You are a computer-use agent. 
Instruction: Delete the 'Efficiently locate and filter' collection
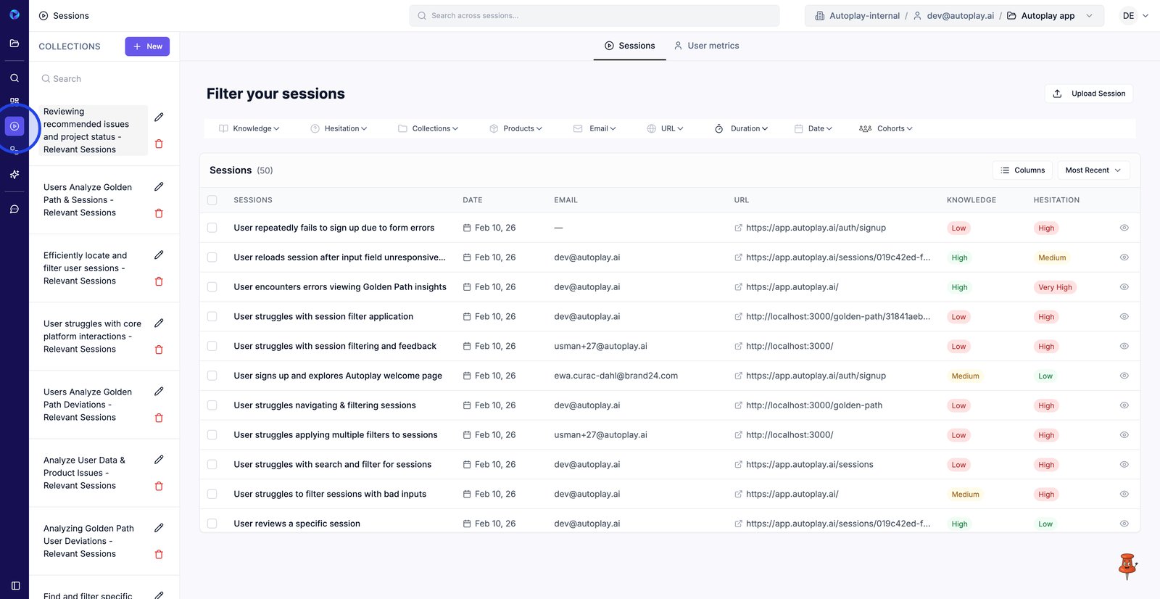(x=159, y=281)
